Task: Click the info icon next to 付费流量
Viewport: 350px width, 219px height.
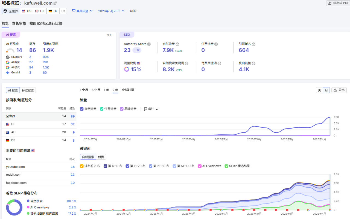Action: click(216, 44)
